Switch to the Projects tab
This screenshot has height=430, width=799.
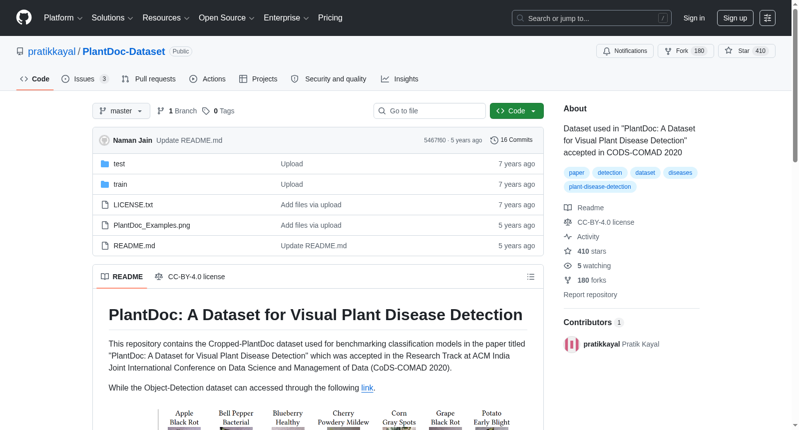pos(258,79)
